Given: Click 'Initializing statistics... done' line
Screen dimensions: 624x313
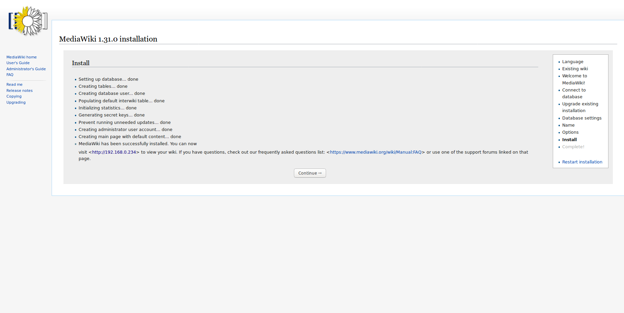Looking at the screenshot, I should (x=108, y=108).
